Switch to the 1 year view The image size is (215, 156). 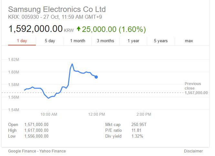pyautogui.click(x=133, y=41)
